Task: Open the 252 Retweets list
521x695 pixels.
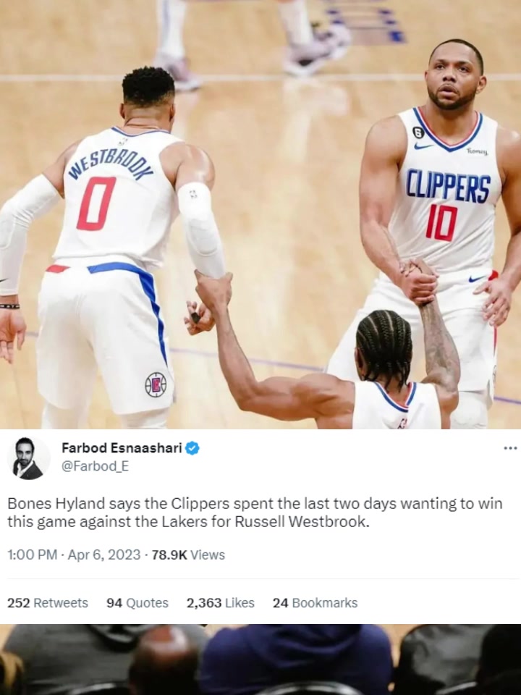Action: [48, 603]
